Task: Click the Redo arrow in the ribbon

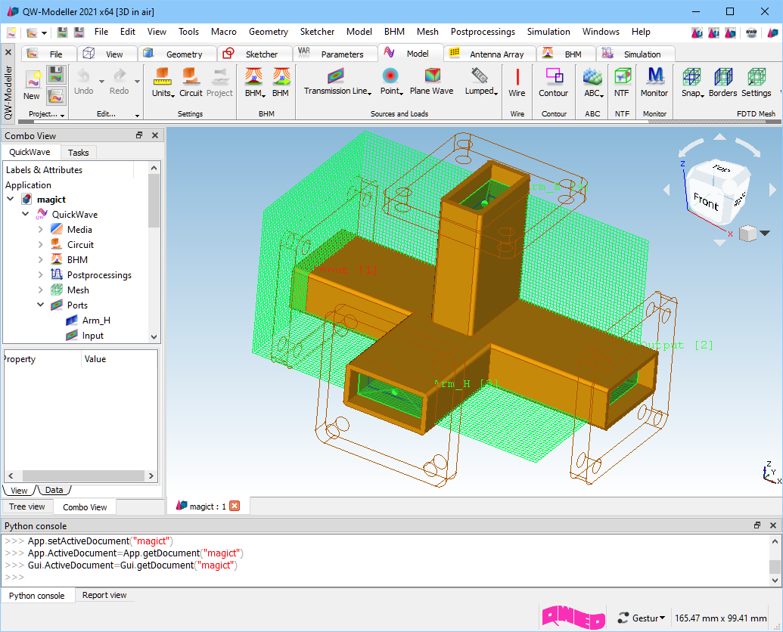Action: click(x=120, y=76)
